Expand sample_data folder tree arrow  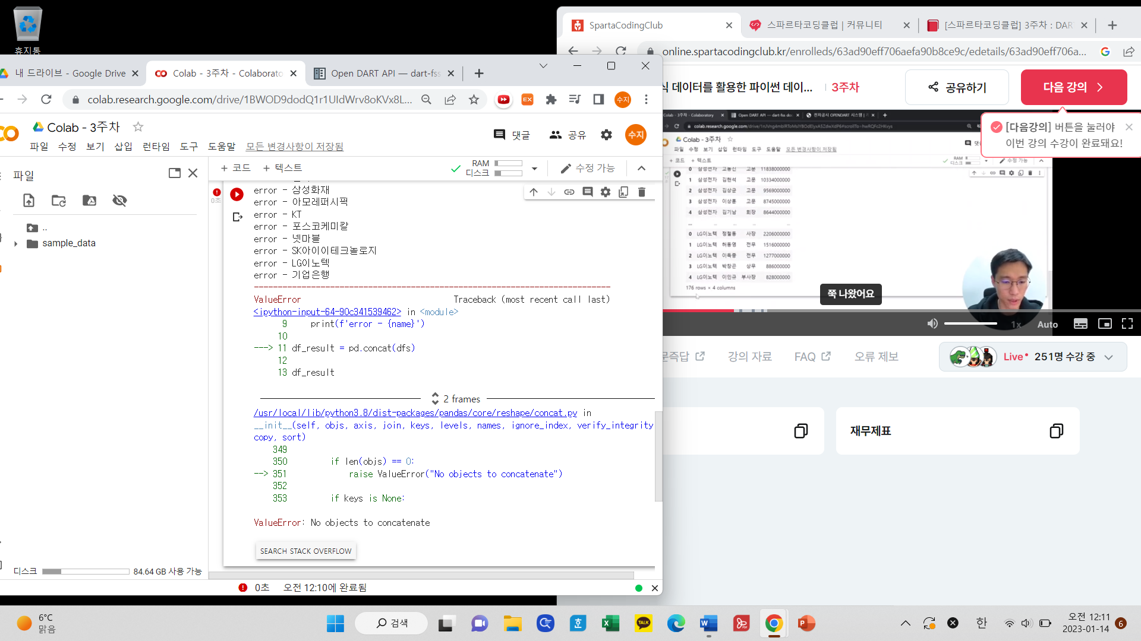tap(15, 244)
